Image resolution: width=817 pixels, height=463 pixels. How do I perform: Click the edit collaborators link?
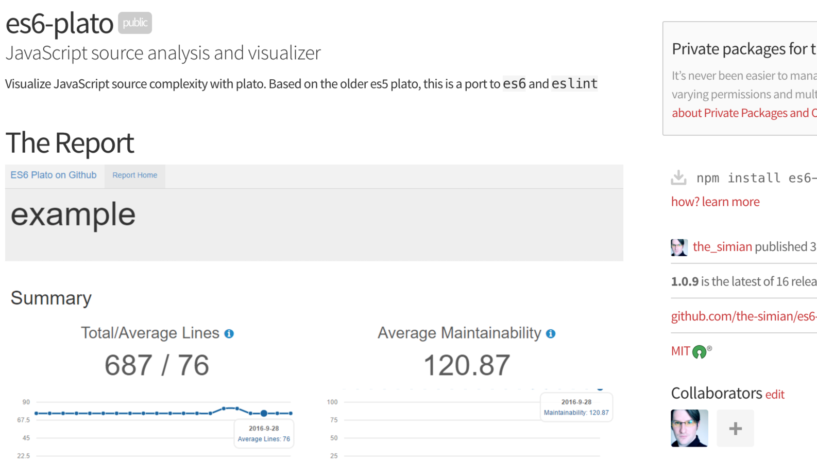(x=775, y=395)
